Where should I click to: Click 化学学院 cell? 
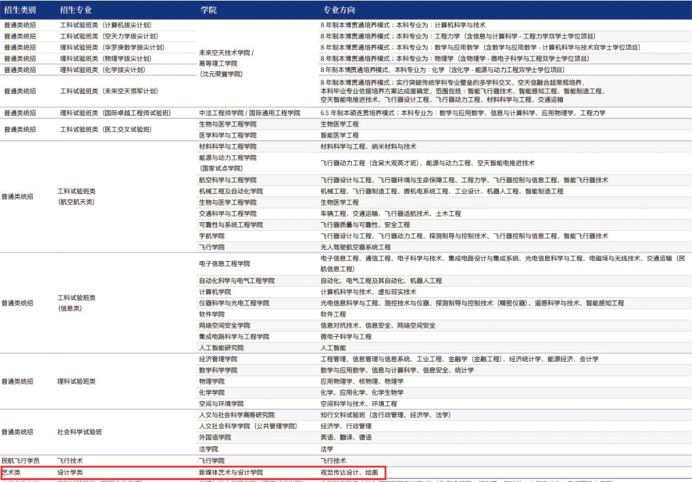(212, 392)
